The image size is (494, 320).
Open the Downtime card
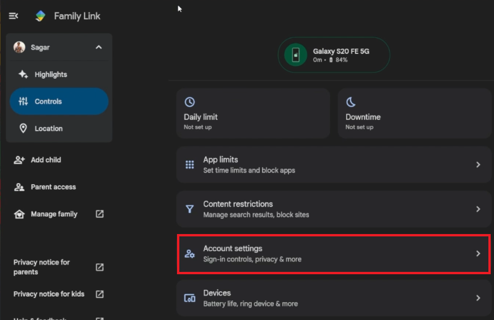pos(414,113)
